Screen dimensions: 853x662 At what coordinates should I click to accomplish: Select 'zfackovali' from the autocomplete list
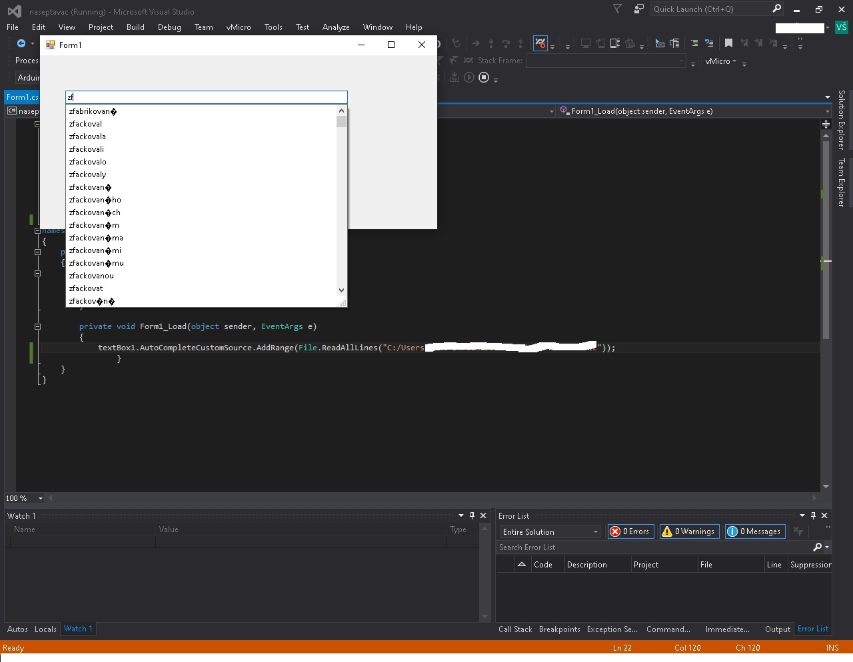tap(87, 149)
